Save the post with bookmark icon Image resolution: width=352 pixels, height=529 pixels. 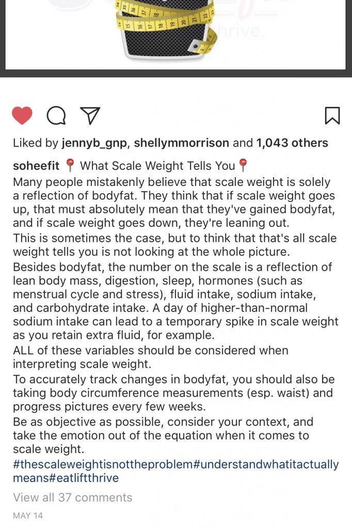(x=332, y=116)
